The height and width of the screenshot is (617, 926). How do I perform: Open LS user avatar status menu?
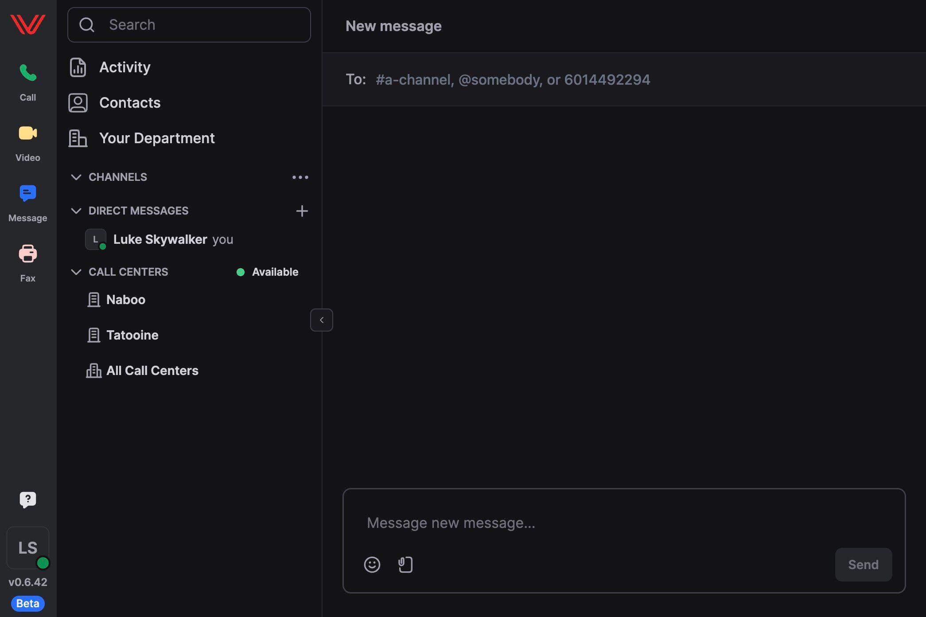click(x=27, y=548)
